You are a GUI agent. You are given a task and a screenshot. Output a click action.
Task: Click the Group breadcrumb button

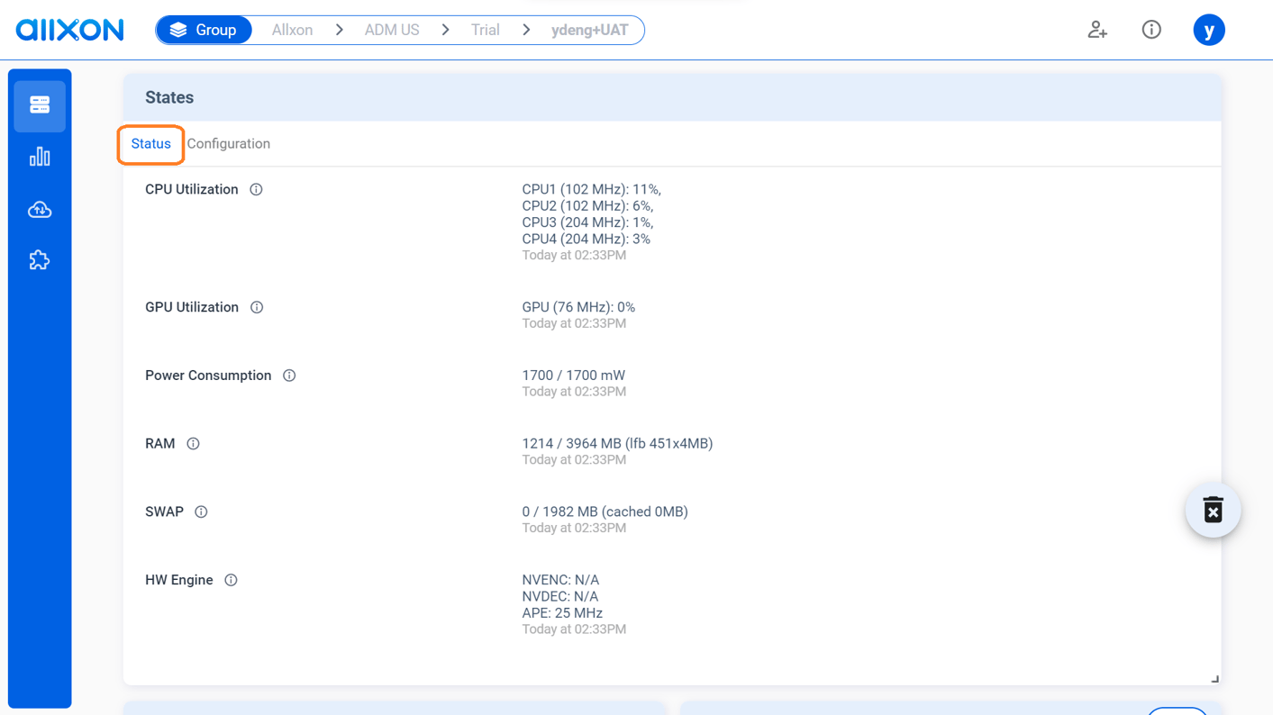pos(204,31)
